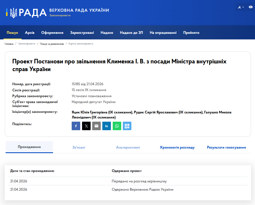Screen dimensions: 255x205
Task: Select the Проходження tab
Action: coord(29,147)
